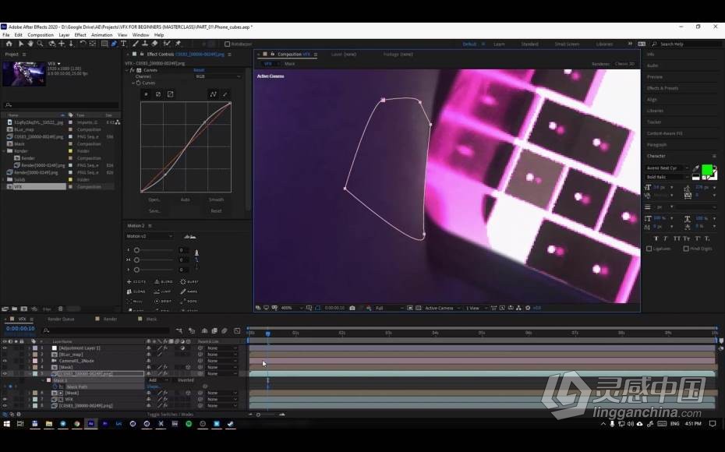Click the Curves smooth-curve mode icon
The width and height of the screenshot is (725, 452).
tap(213, 94)
